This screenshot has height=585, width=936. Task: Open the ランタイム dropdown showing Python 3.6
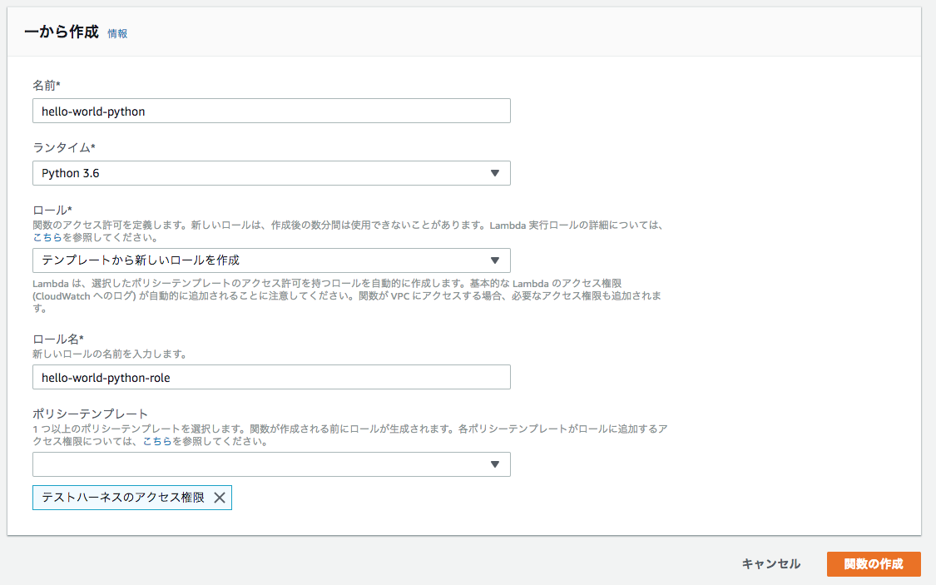[x=271, y=173]
